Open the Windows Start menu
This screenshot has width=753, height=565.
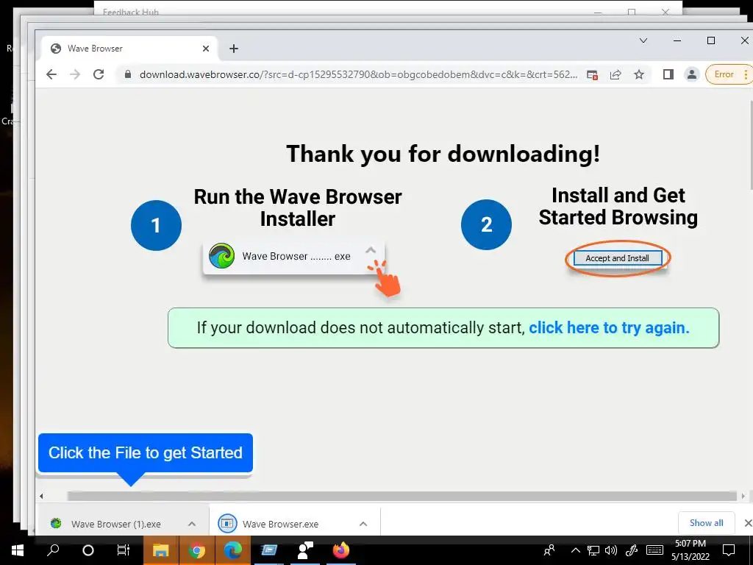[x=18, y=550]
